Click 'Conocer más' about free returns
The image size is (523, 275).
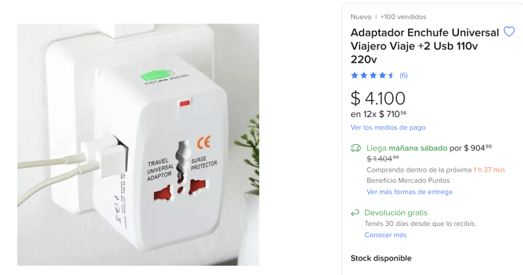(385, 235)
